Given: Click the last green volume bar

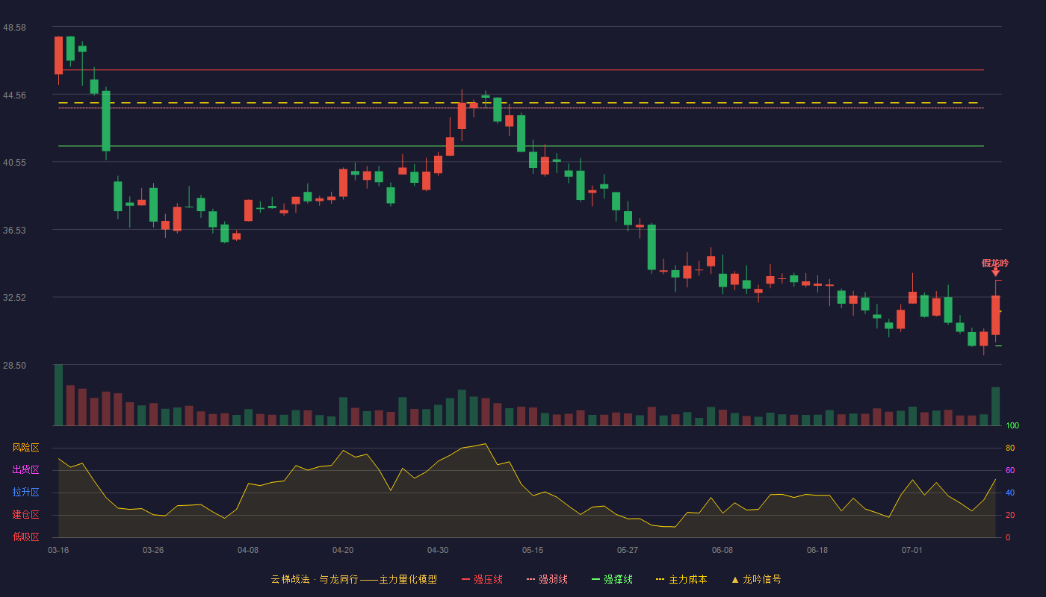Looking at the screenshot, I should click(x=995, y=406).
